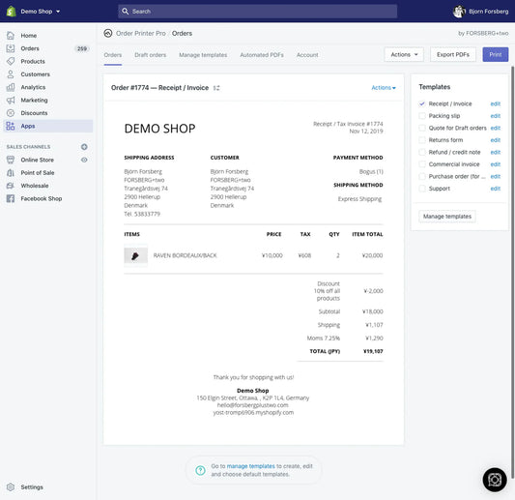Click the Customers person icon
Screen dimensions: 515x500
click(x=11, y=74)
